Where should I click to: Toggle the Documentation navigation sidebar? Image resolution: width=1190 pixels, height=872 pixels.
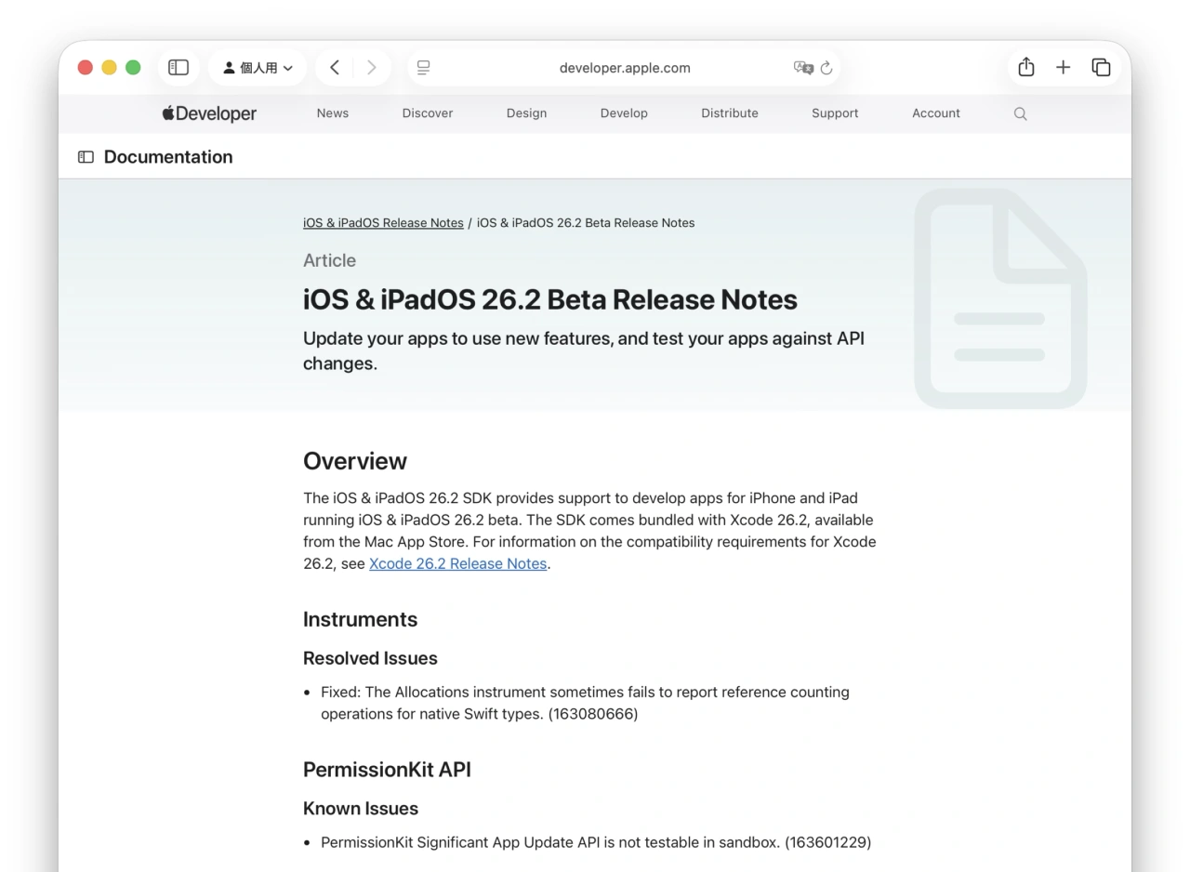86,157
